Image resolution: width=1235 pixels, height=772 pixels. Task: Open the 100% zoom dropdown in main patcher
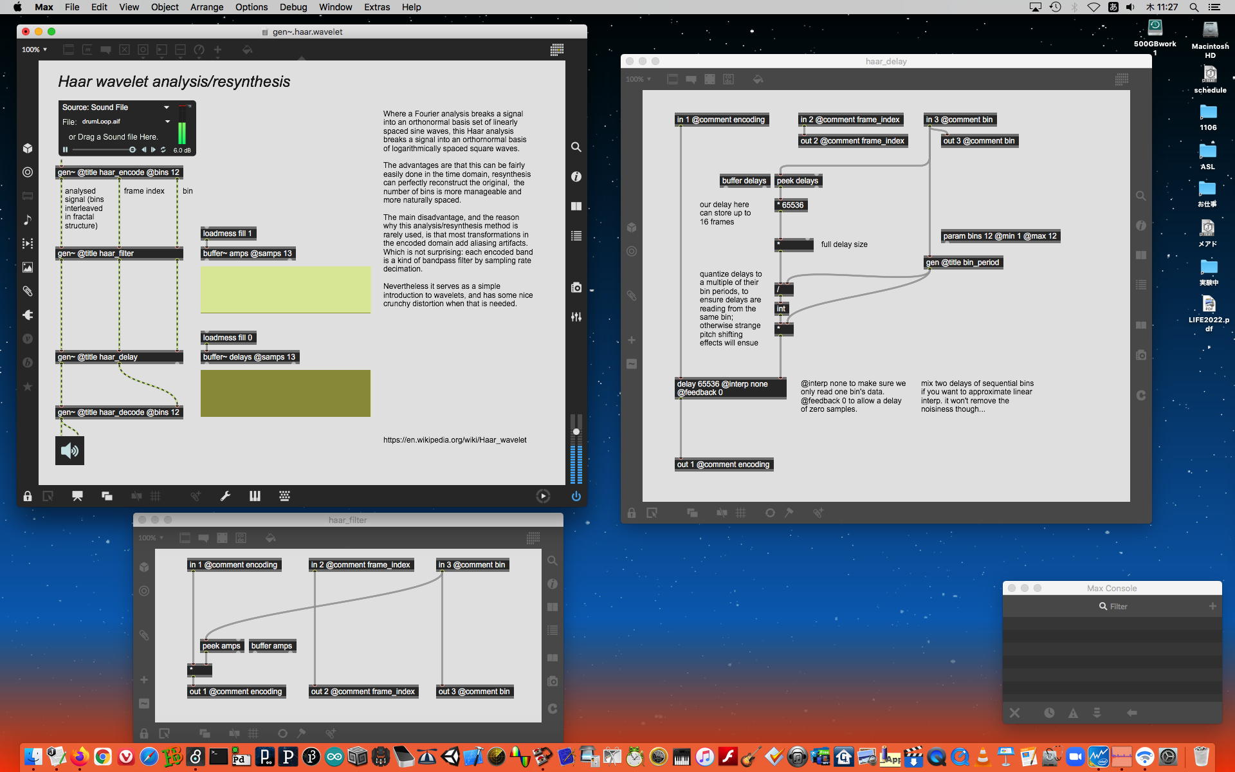[x=35, y=50]
